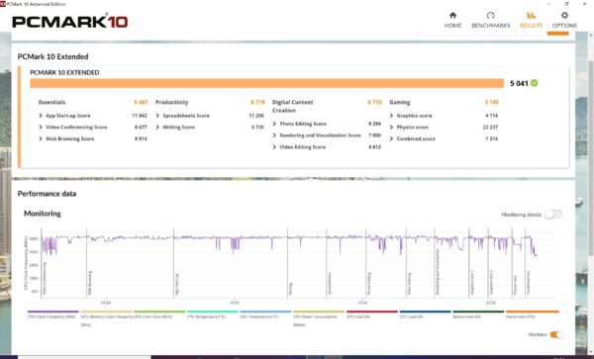Turn off the Markers switch
Image resolution: width=594 pixels, height=359 pixels.
(x=556, y=335)
